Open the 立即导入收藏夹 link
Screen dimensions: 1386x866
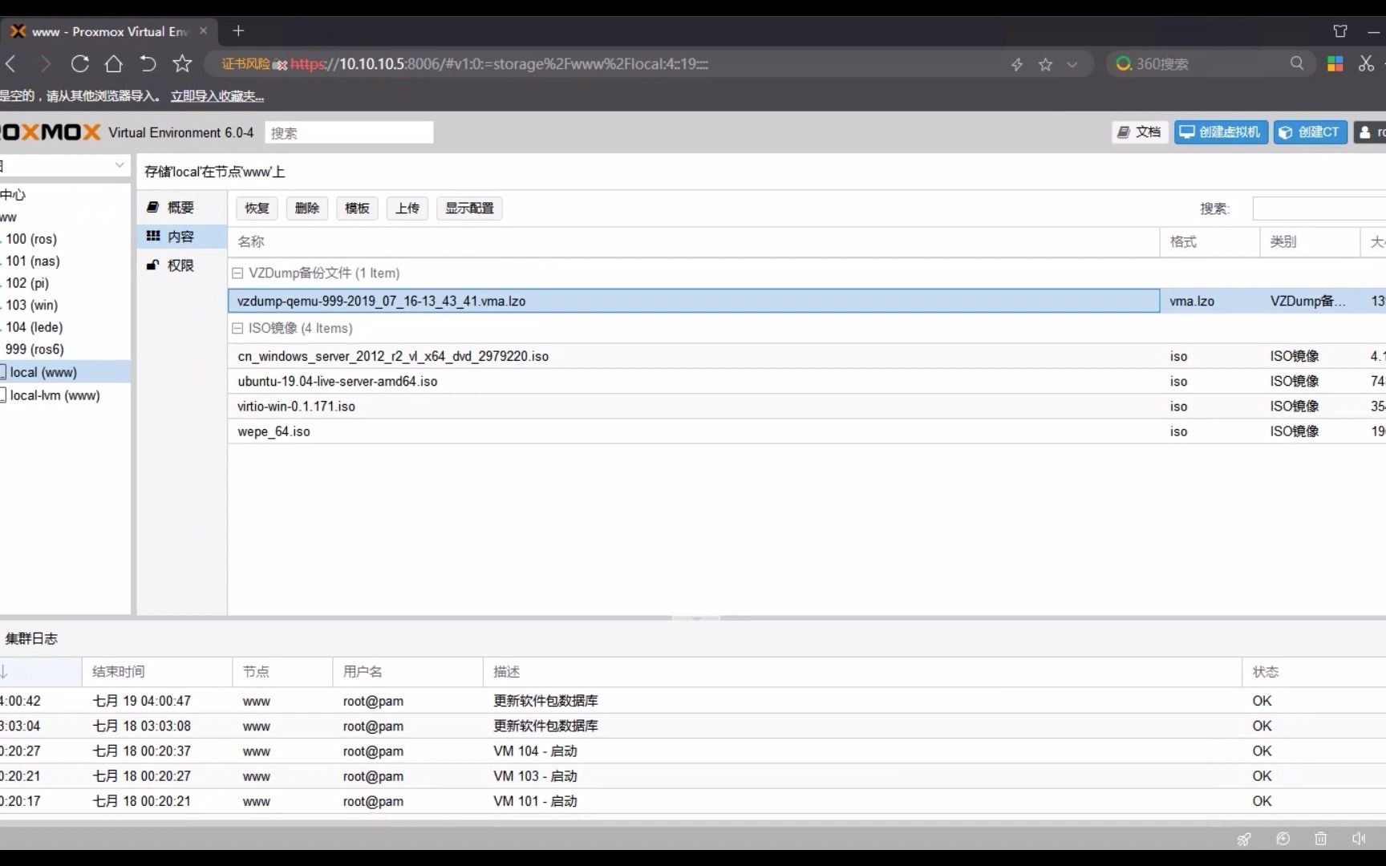click(217, 95)
